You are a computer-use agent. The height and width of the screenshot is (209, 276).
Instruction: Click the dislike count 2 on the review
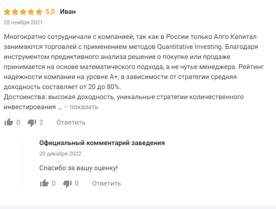point(41,122)
